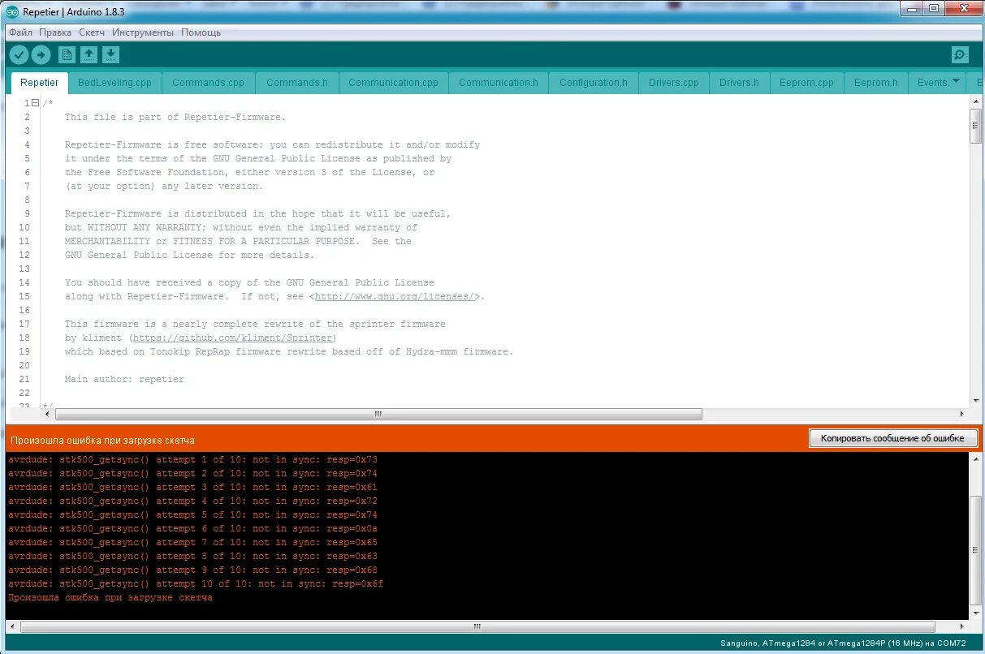Click the Sanguino board status text
Image resolution: width=985 pixels, height=654 pixels.
point(843,644)
